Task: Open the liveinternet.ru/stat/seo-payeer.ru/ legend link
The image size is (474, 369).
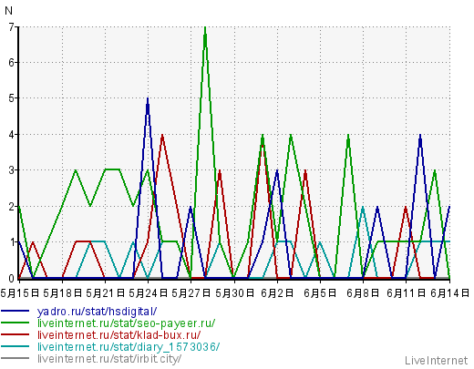Action: (x=126, y=323)
